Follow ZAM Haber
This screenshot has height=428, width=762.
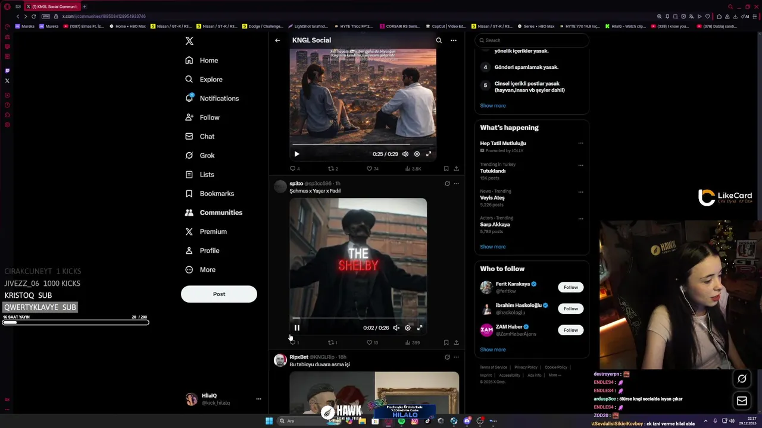pos(571,330)
